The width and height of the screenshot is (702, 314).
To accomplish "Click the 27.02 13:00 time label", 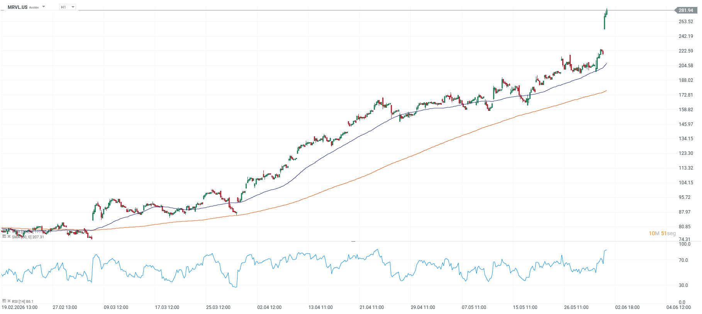I will pos(65,307).
